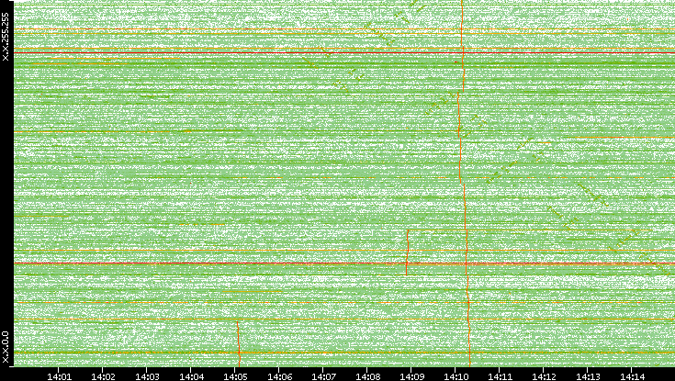This screenshot has width=675, height=381.
Task: Click the 14:06 time axis label
Action: (x=279, y=377)
